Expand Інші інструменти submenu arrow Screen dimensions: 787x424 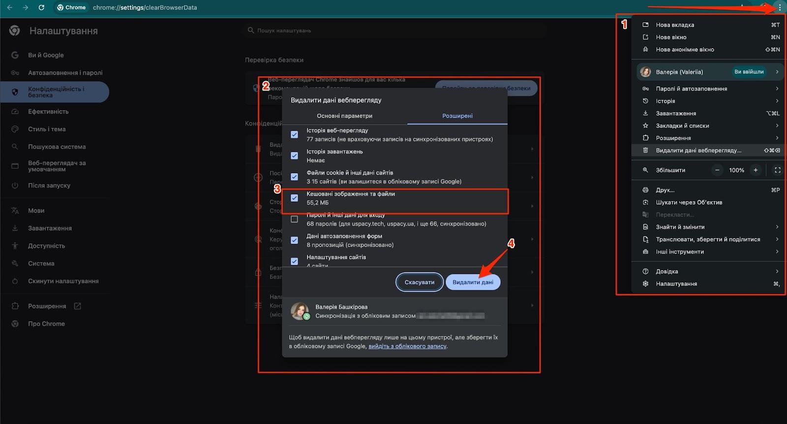(777, 252)
